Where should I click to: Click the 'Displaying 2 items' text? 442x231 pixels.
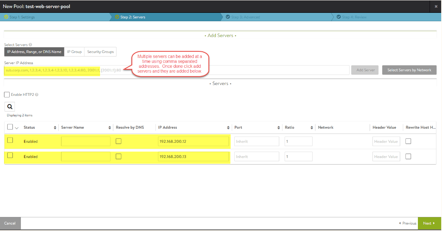tap(20, 115)
